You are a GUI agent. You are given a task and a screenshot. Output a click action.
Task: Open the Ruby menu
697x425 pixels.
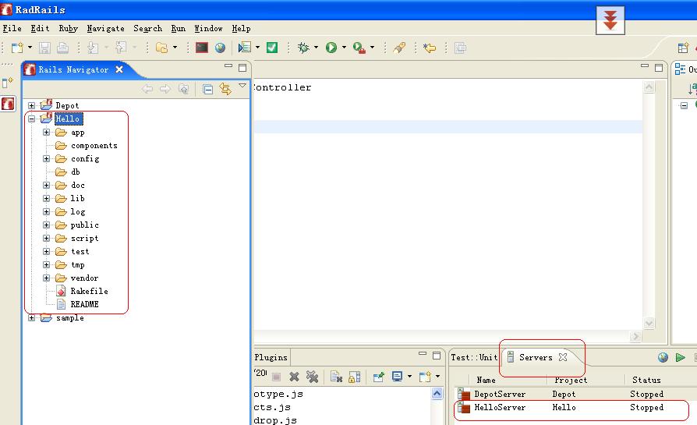68,28
